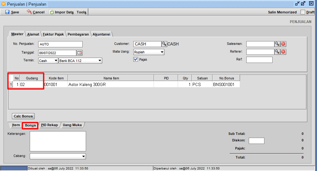Screen dimensions: 317x171
Task: Close the Penjualan window
Action: coord(311,4)
